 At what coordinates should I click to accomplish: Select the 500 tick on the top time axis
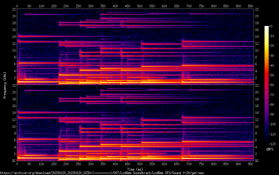[x=140, y=6]
